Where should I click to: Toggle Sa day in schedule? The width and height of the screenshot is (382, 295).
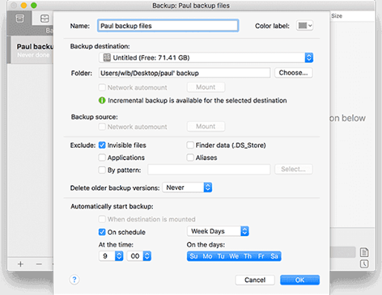click(x=275, y=256)
